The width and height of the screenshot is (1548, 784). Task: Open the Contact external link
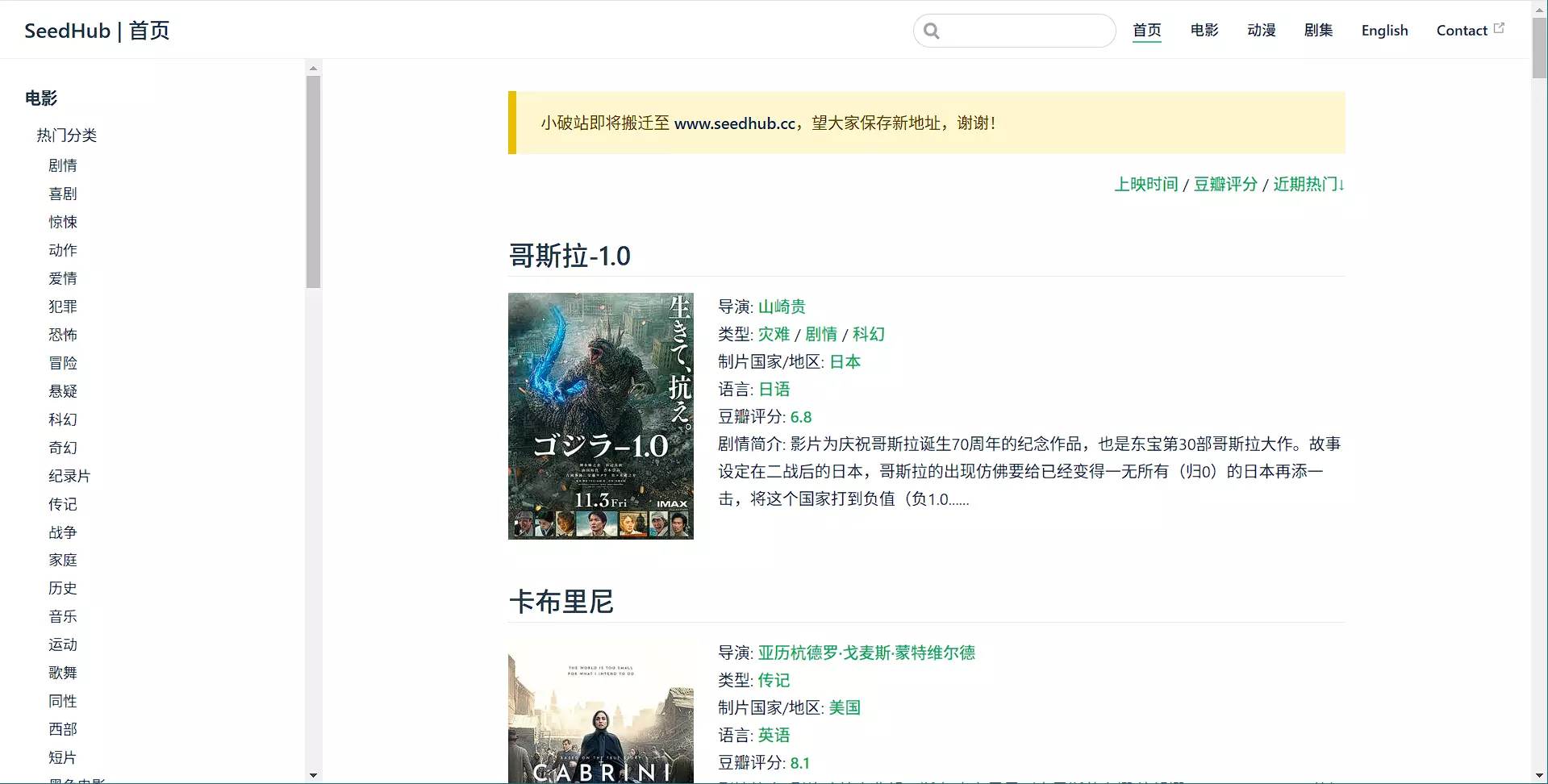pos(1469,31)
